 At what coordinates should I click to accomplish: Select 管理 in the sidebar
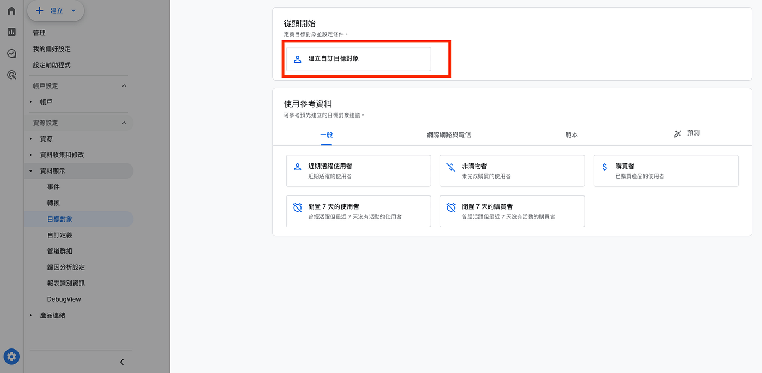click(39, 33)
